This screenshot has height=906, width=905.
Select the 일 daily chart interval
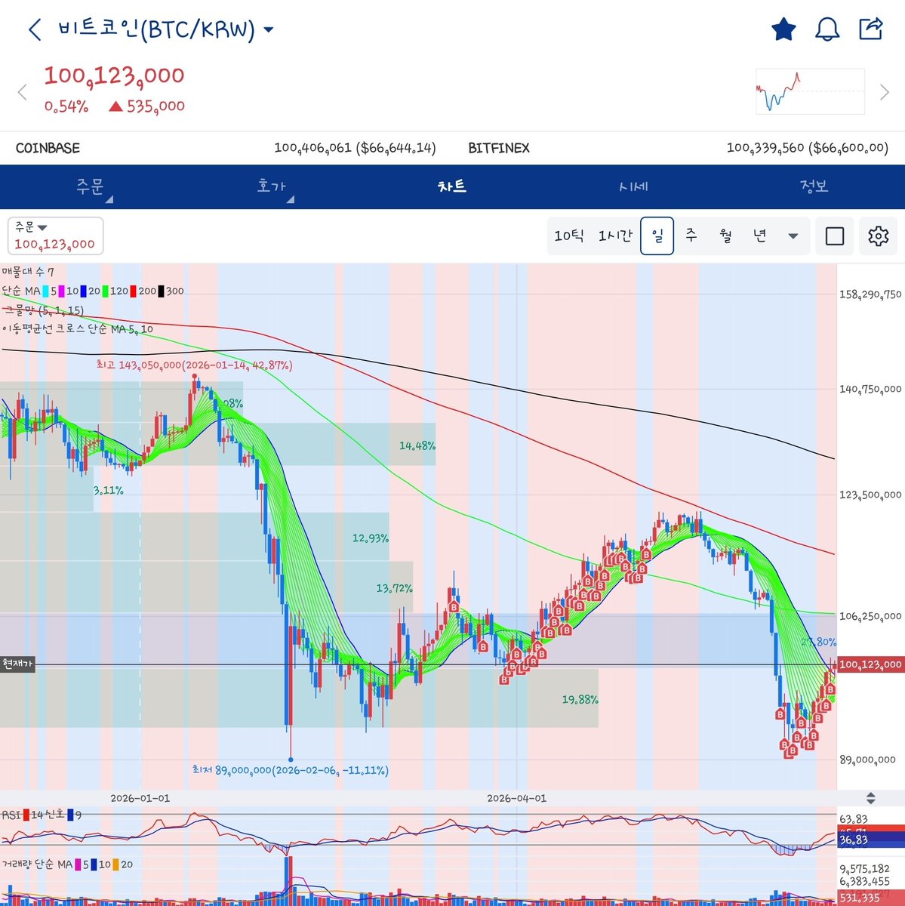tap(657, 236)
